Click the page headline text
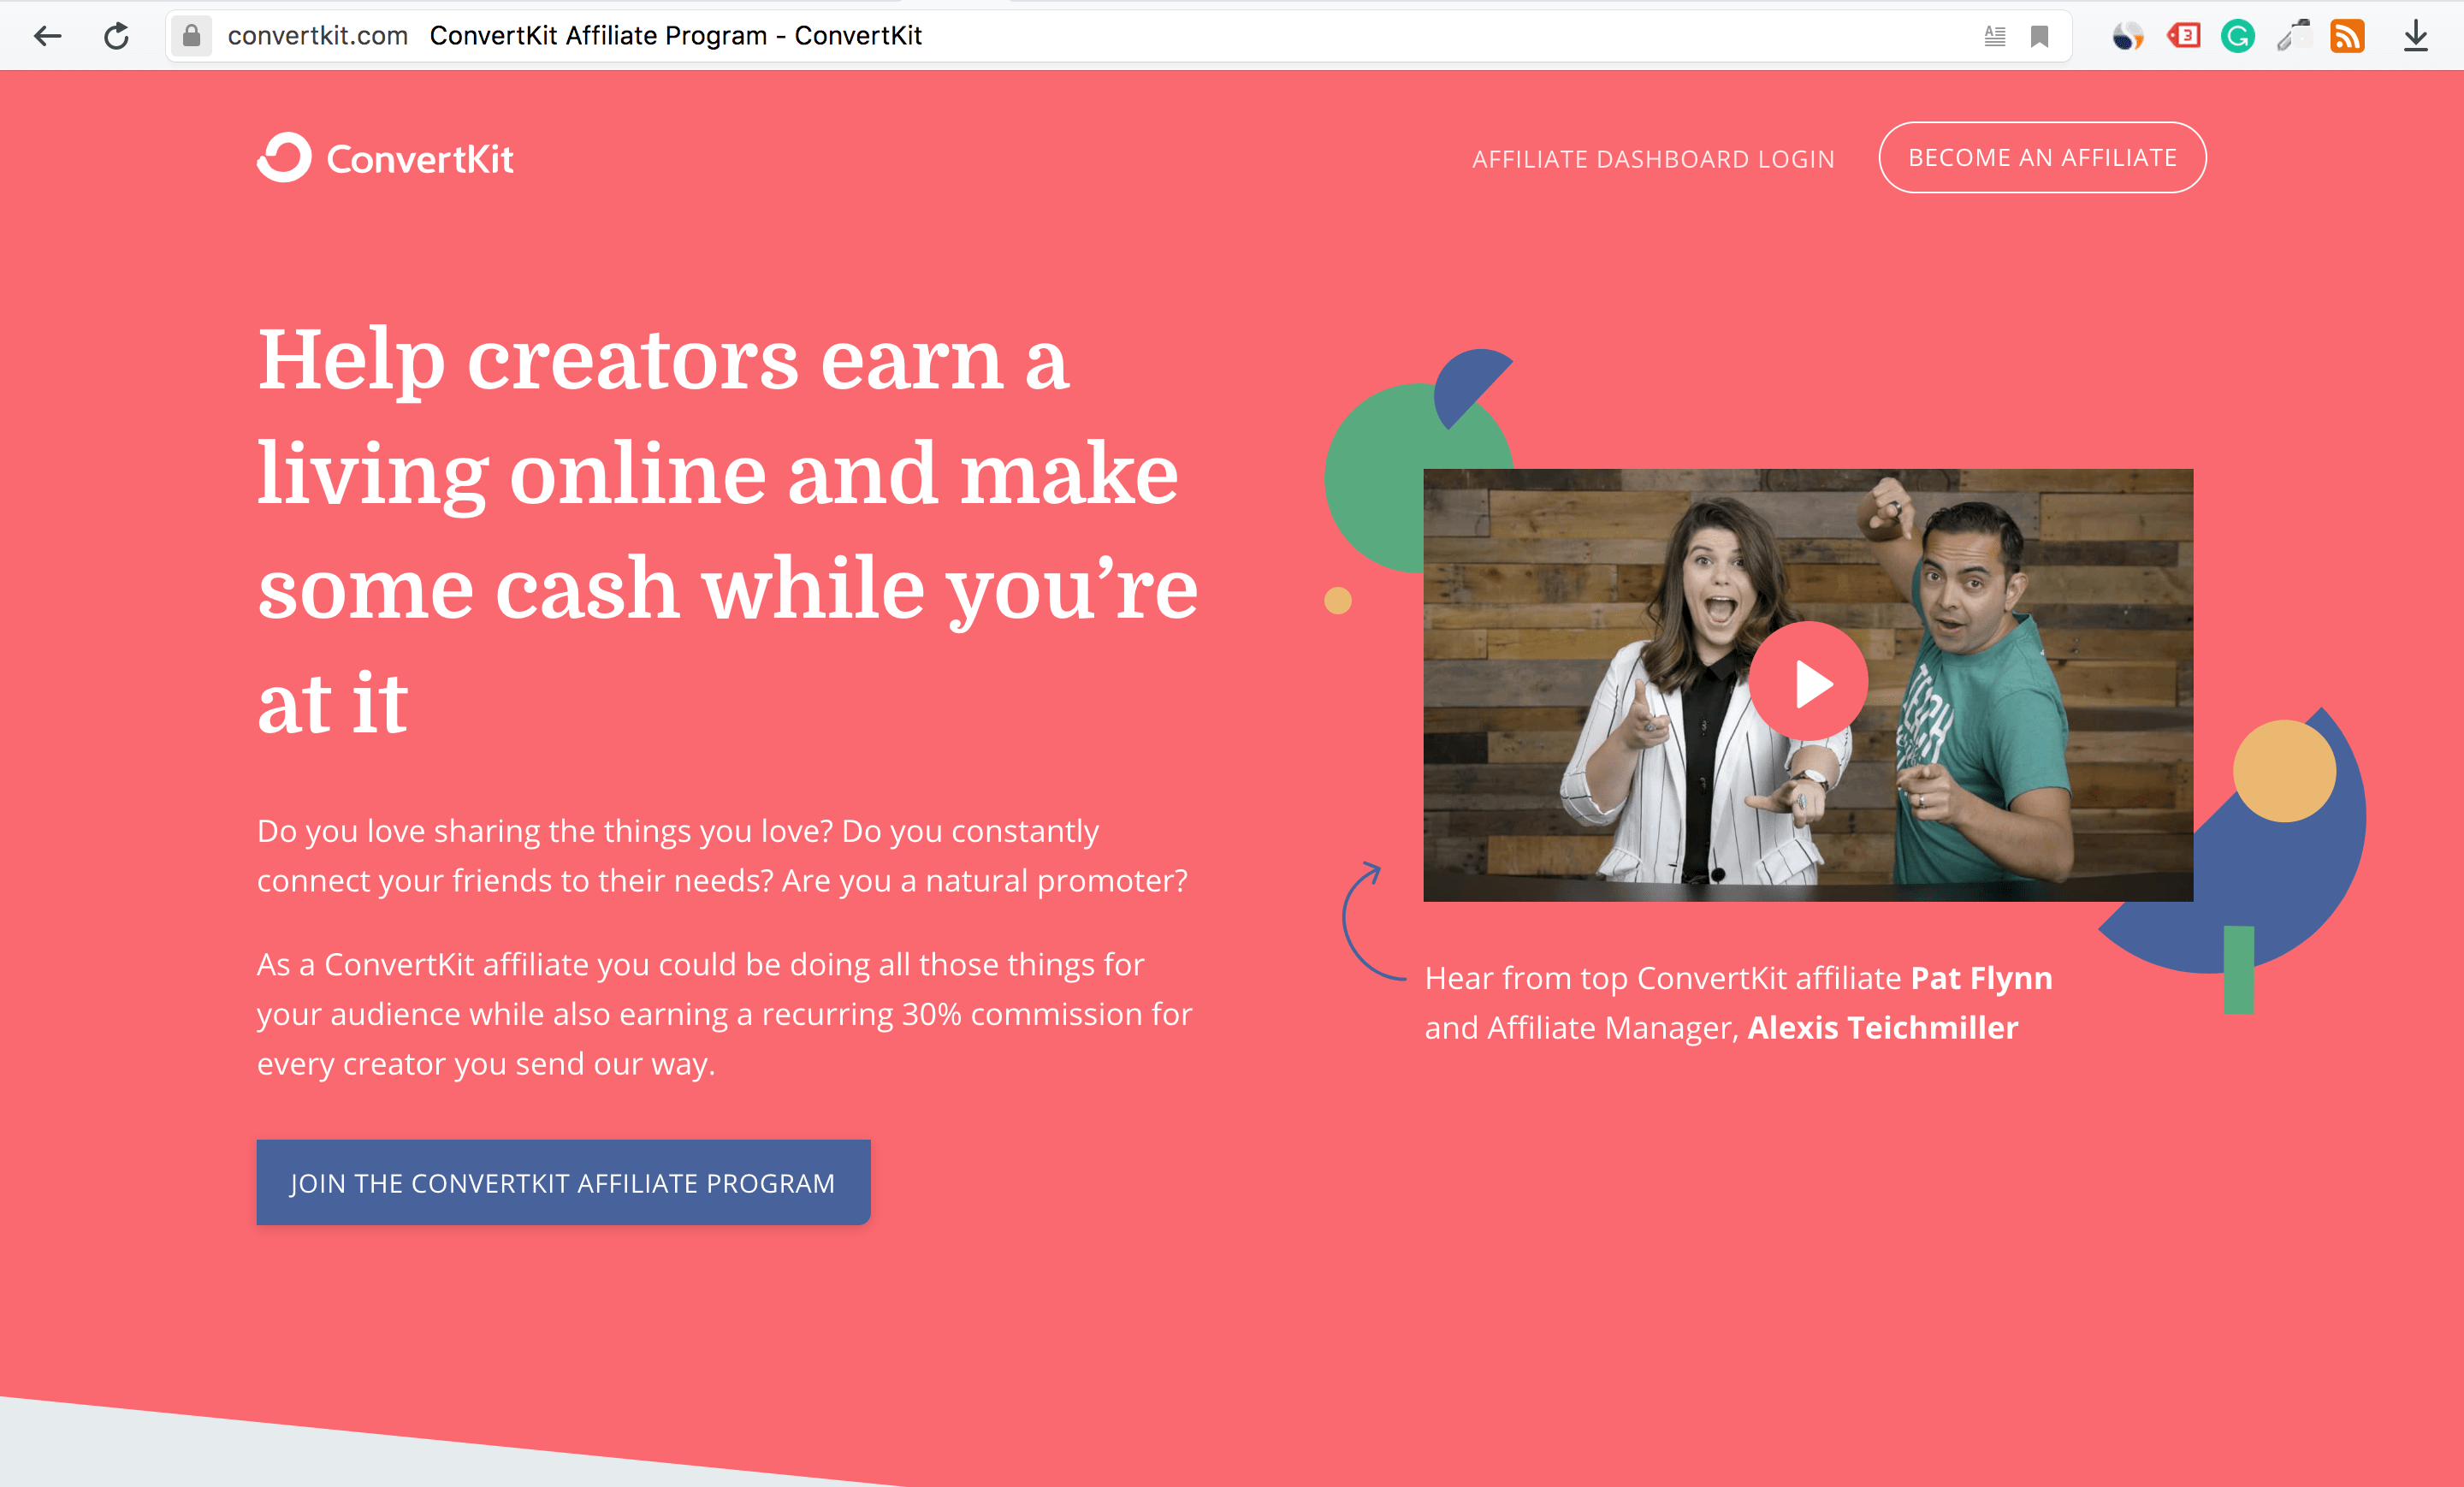 coord(727,530)
